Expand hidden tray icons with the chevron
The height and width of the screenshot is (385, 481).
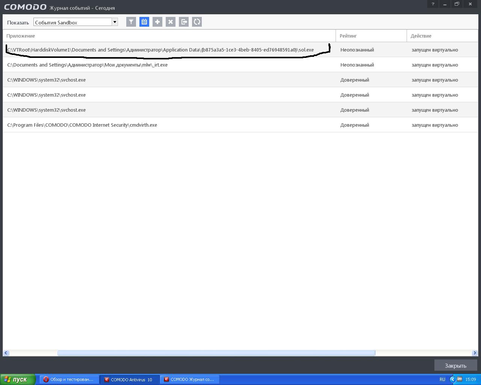click(x=452, y=379)
